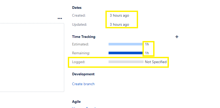Click the 'Not Specified' logged time value
Image resolution: width=220 pixels, height=108 pixels.
click(156, 62)
